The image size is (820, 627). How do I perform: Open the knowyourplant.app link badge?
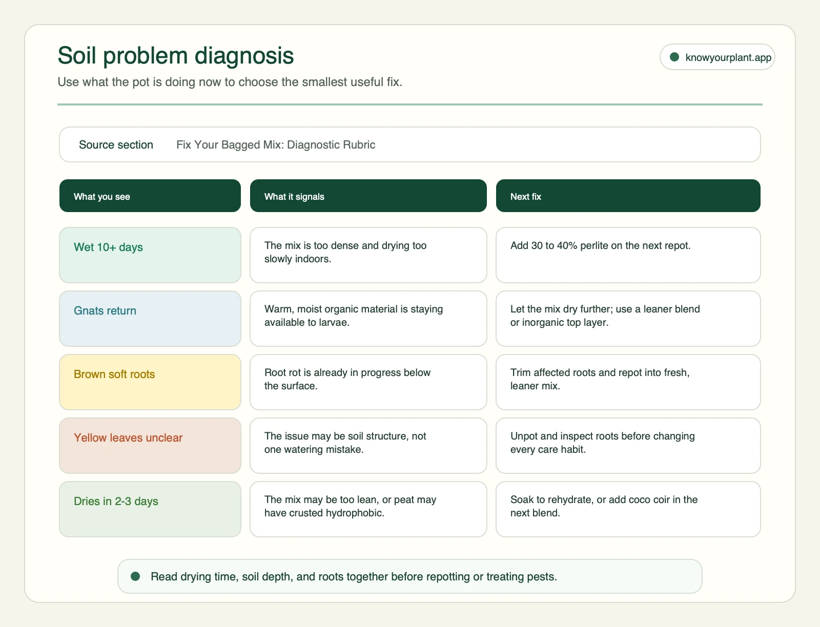coord(717,57)
